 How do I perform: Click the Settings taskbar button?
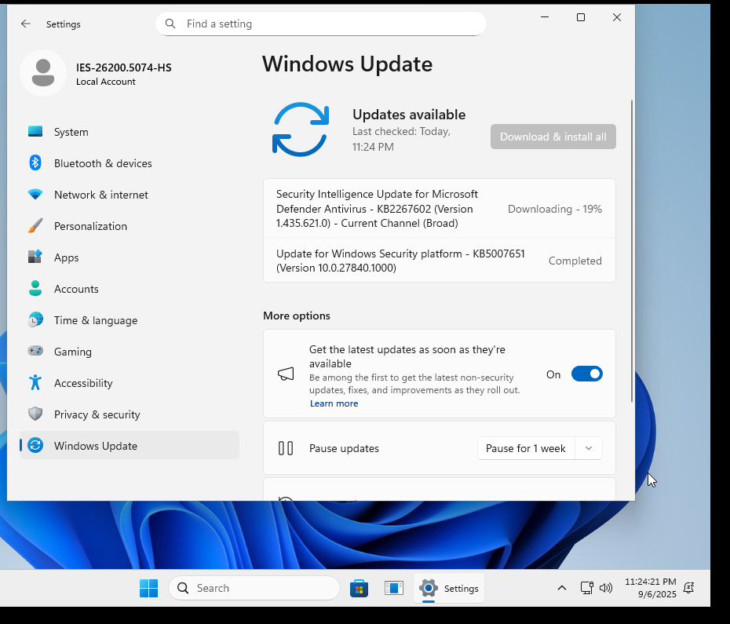point(449,588)
